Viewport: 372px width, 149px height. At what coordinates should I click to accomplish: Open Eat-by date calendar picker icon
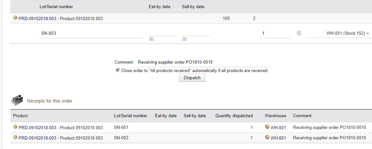pos(151,39)
